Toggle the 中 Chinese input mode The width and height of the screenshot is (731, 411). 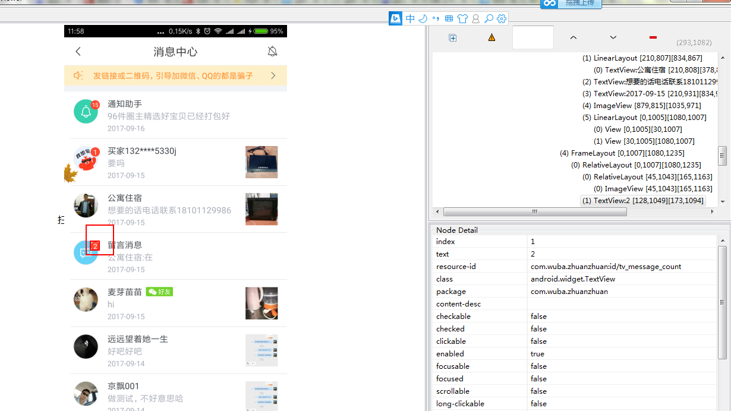tap(411, 19)
